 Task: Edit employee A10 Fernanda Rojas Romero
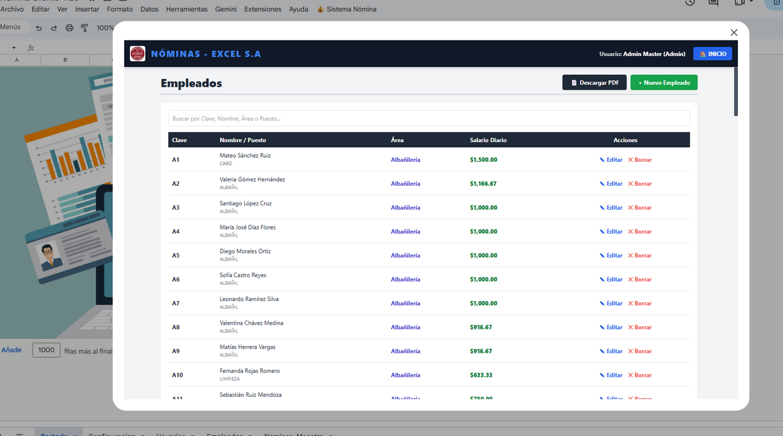pos(611,375)
